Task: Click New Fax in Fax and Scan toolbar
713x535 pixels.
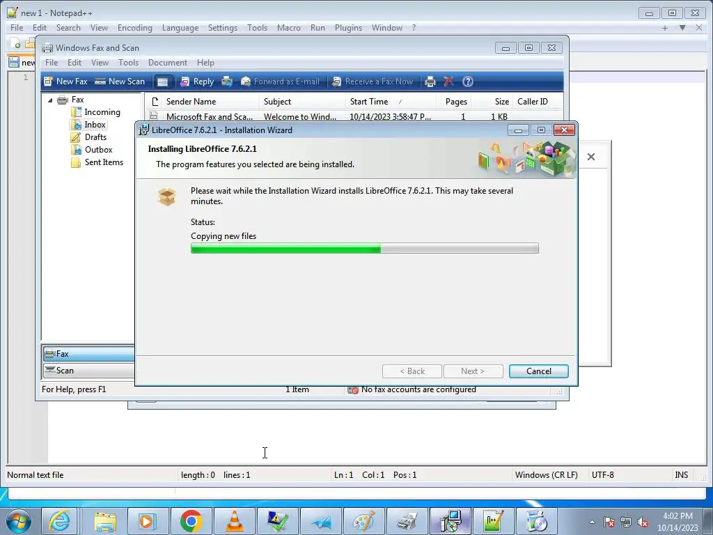Action: 65,82
